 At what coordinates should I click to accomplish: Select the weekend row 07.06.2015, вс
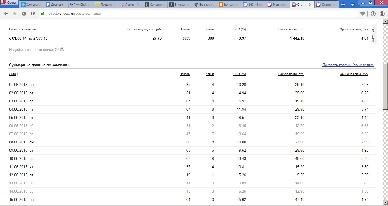[x=192, y=134]
